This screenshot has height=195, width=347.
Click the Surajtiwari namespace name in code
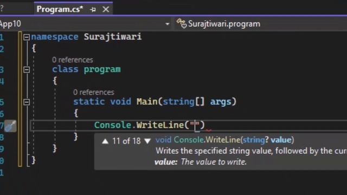pyautogui.click(x=113, y=37)
